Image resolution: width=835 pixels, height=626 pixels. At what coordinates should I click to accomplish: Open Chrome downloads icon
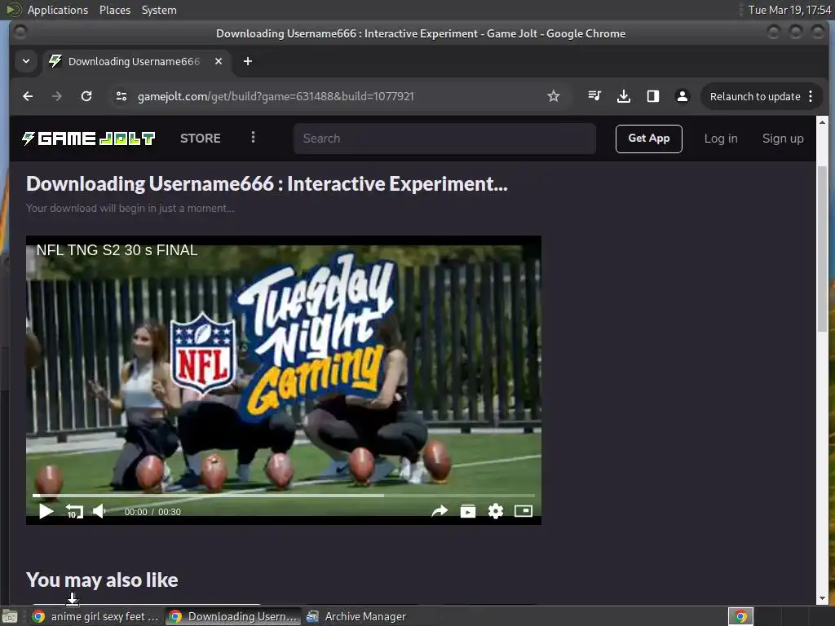[x=624, y=96]
